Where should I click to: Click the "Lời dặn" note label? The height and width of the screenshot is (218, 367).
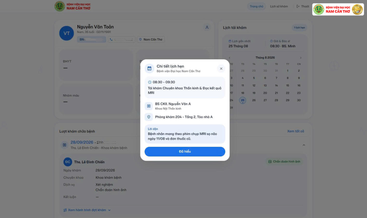(x=153, y=129)
